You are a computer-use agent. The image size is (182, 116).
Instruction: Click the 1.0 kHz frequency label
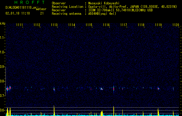2,52
